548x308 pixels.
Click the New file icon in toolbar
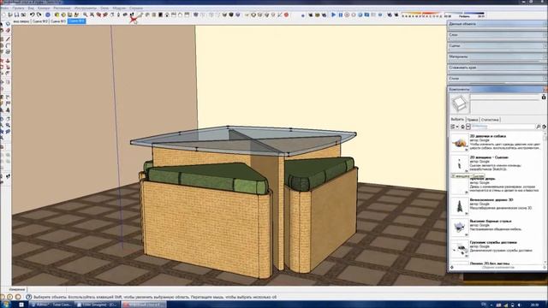pos(3,15)
